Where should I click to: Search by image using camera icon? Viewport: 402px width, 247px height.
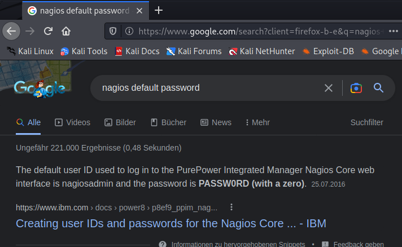(x=356, y=88)
